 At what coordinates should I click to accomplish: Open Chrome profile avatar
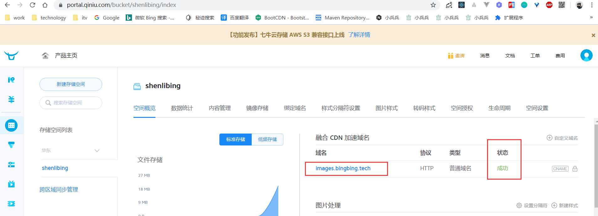click(x=579, y=5)
